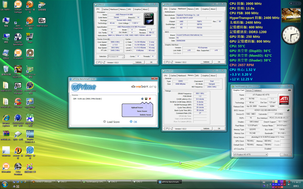Click the BIOS save icon in GPU-Z
This screenshot has width=303, height=189.
click(x=288, y=110)
